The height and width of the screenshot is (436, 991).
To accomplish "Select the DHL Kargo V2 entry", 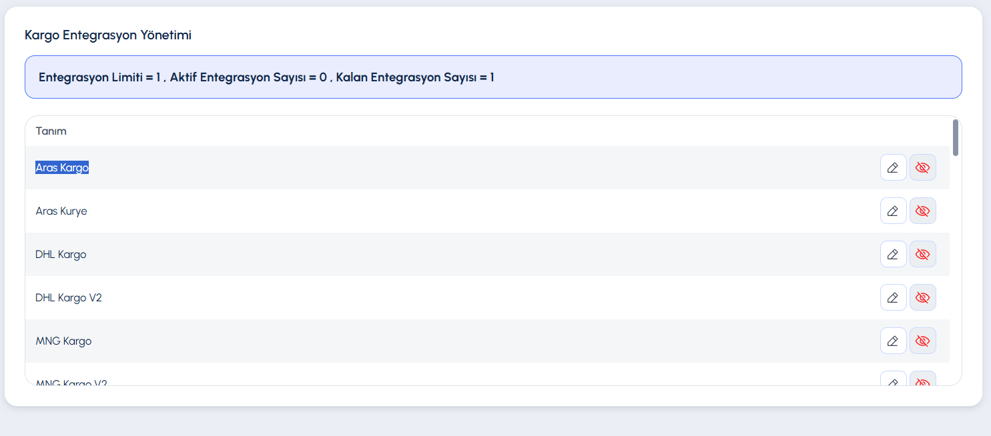I will coord(69,298).
